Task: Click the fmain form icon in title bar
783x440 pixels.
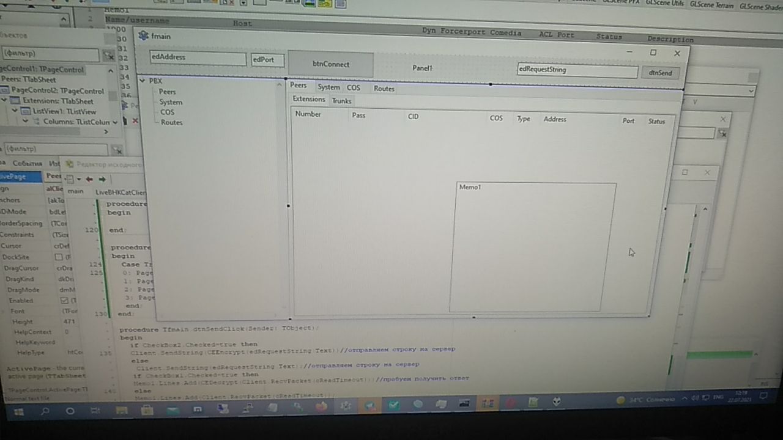Action: coord(144,35)
